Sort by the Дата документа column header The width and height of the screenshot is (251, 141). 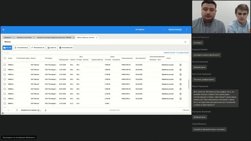click(140, 58)
